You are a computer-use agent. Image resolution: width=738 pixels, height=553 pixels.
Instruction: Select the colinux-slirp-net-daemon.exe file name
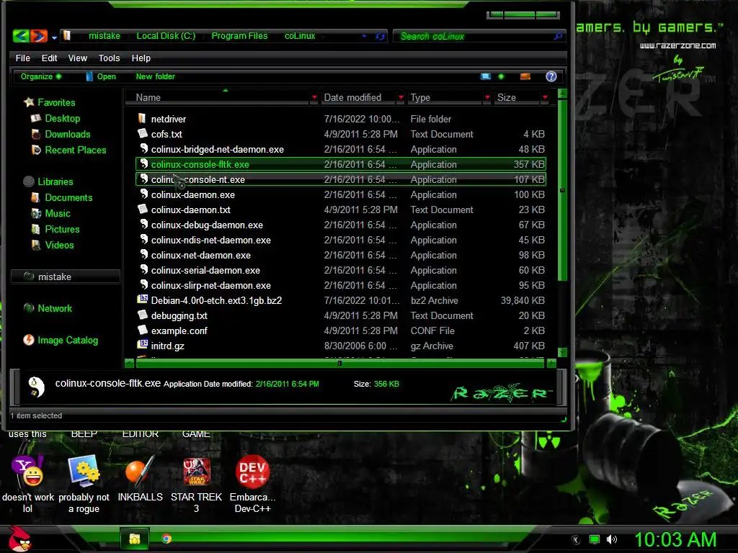(x=211, y=285)
